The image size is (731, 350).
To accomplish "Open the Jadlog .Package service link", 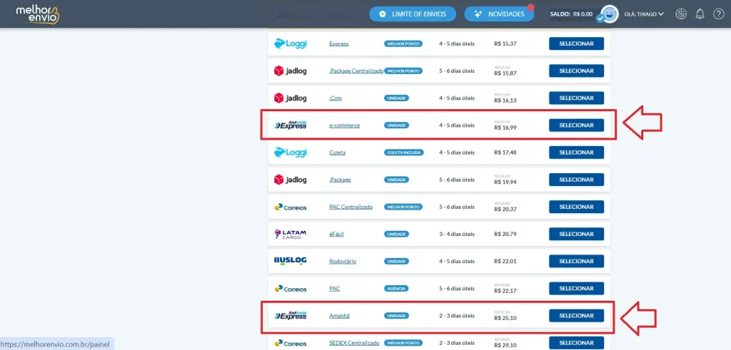I will (340, 180).
